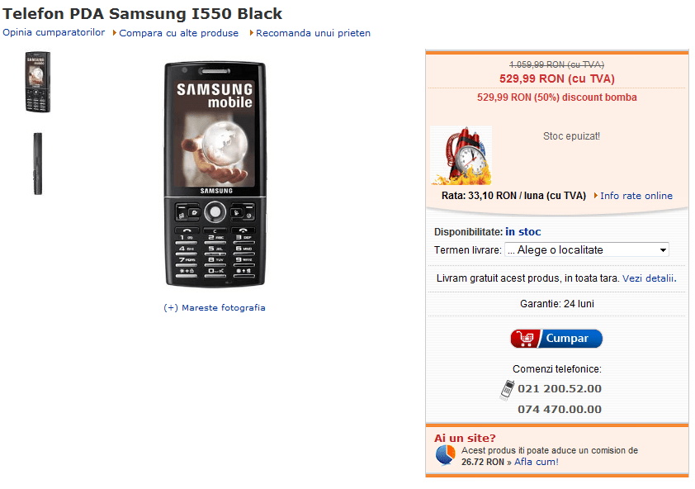Click the pie chart affiliate icon
The image size is (695, 489).
446,455
